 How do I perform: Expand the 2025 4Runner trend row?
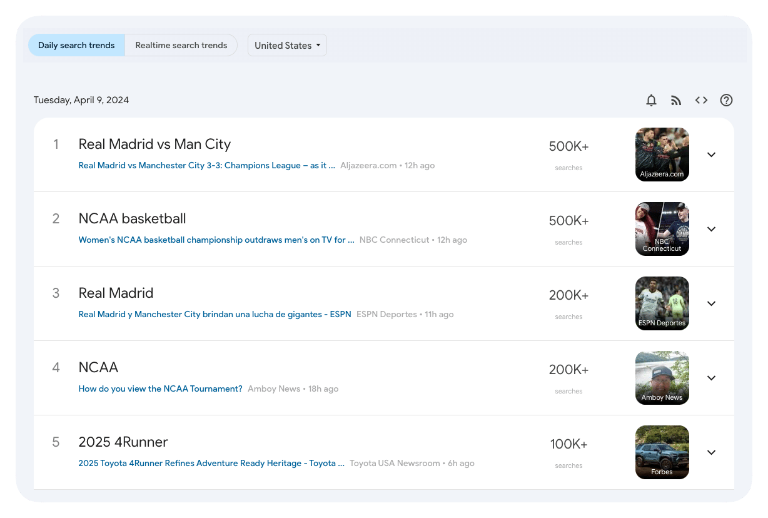(x=711, y=452)
